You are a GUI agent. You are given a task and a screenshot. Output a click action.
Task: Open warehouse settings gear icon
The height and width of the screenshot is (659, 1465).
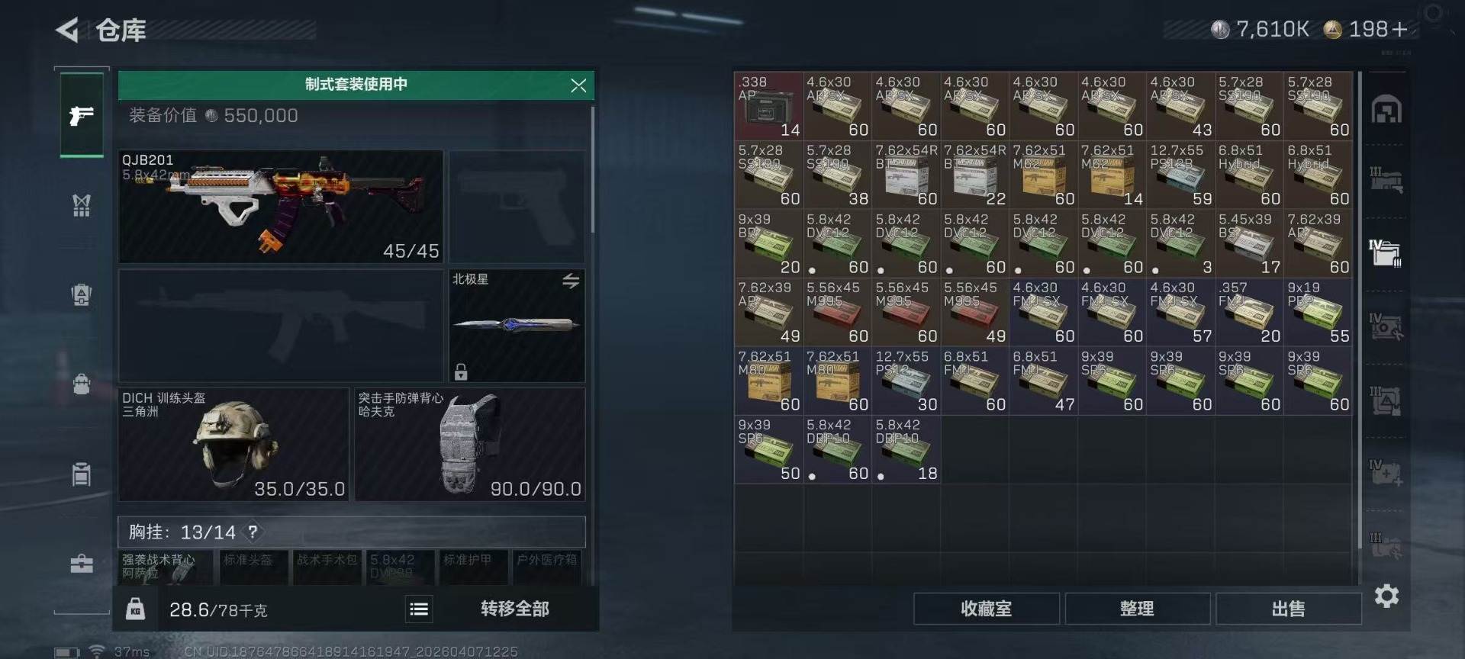point(1386,596)
